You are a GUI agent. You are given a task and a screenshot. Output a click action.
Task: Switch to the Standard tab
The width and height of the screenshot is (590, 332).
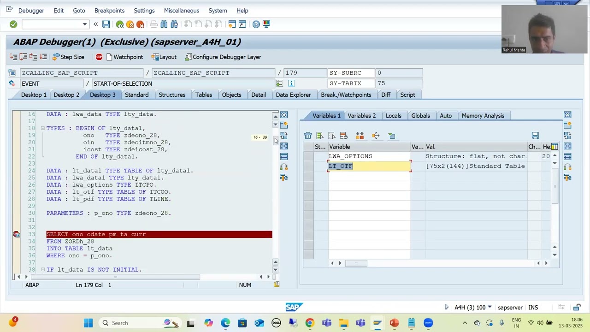[136, 95]
